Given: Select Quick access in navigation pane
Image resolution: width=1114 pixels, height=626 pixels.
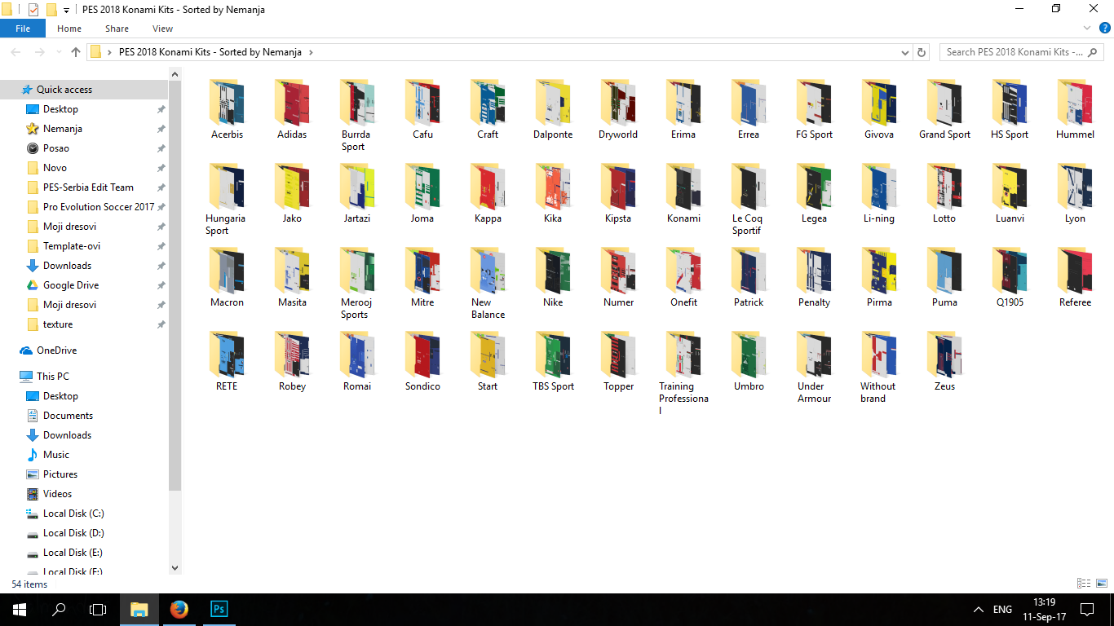Looking at the screenshot, I should (x=84, y=90).
